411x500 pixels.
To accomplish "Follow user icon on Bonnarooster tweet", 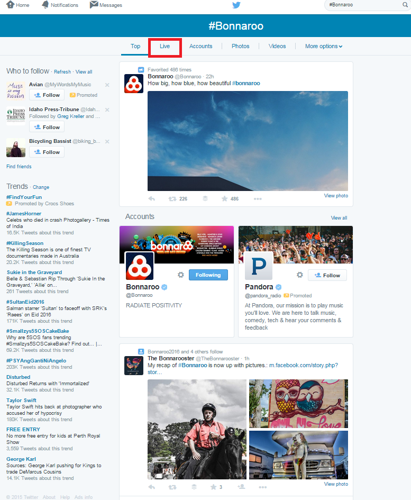I will click(241, 487).
